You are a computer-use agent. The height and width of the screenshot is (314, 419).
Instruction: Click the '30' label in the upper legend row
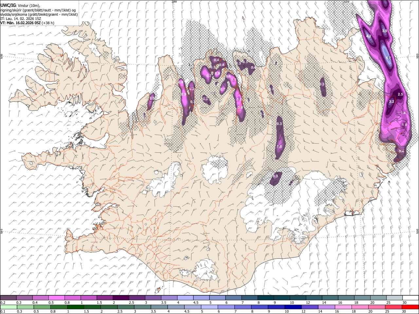tap(405, 303)
